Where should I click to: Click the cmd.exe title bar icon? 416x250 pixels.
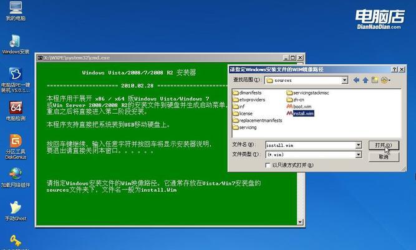40,57
